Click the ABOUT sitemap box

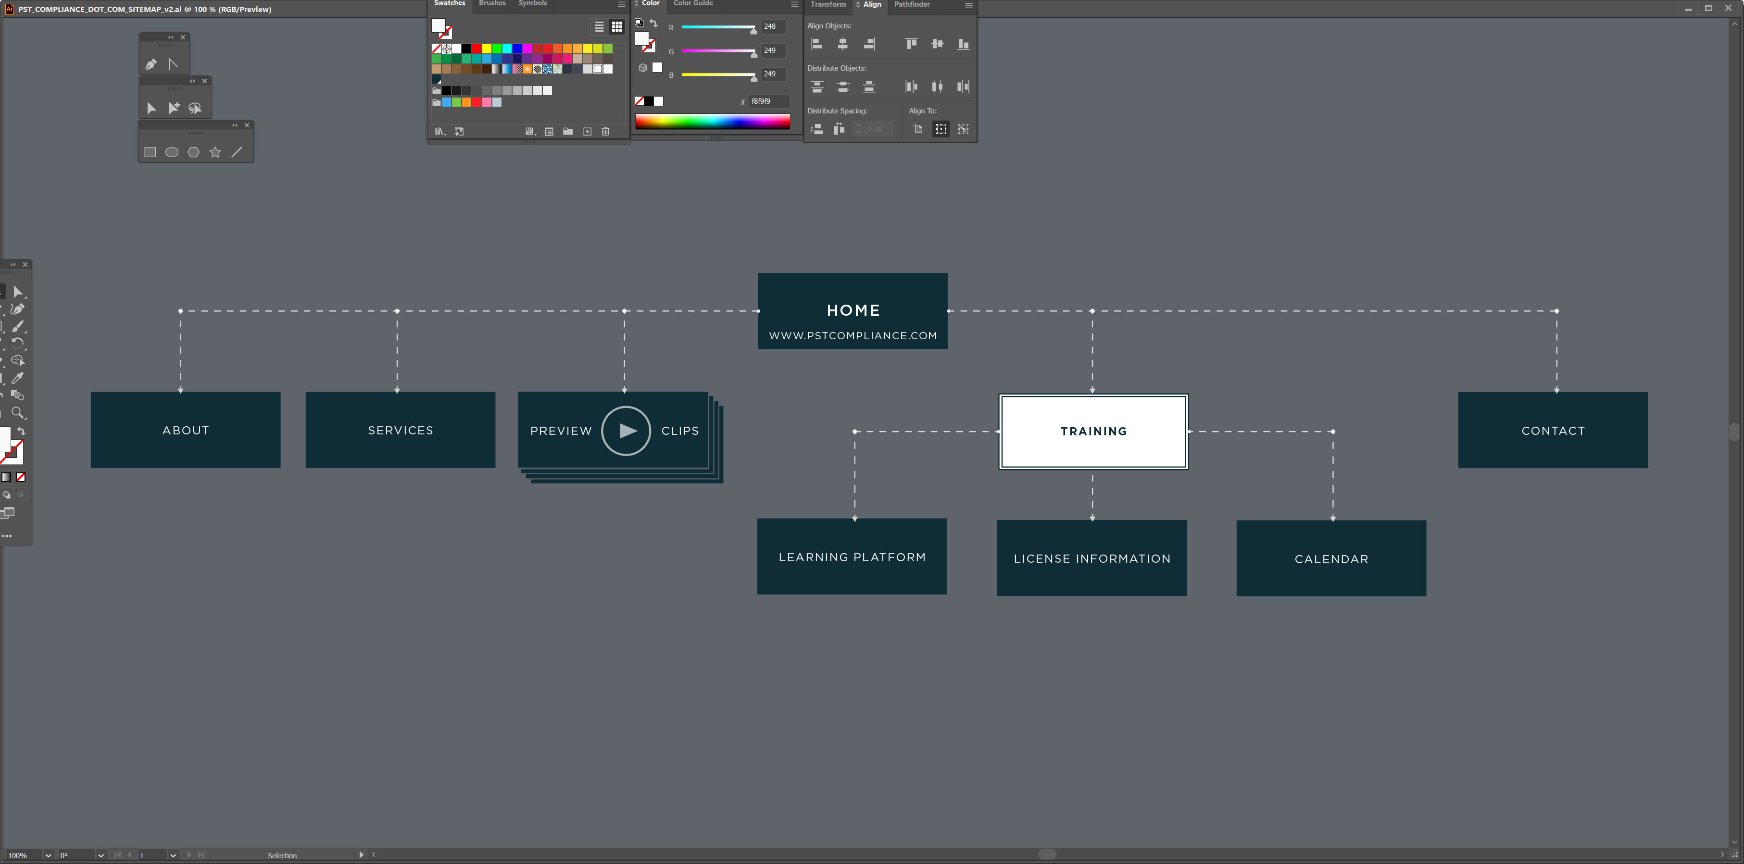(186, 430)
